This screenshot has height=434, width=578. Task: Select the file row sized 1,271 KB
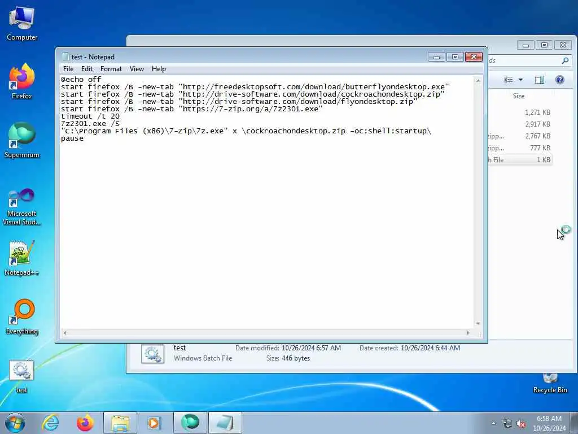click(520, 112)
